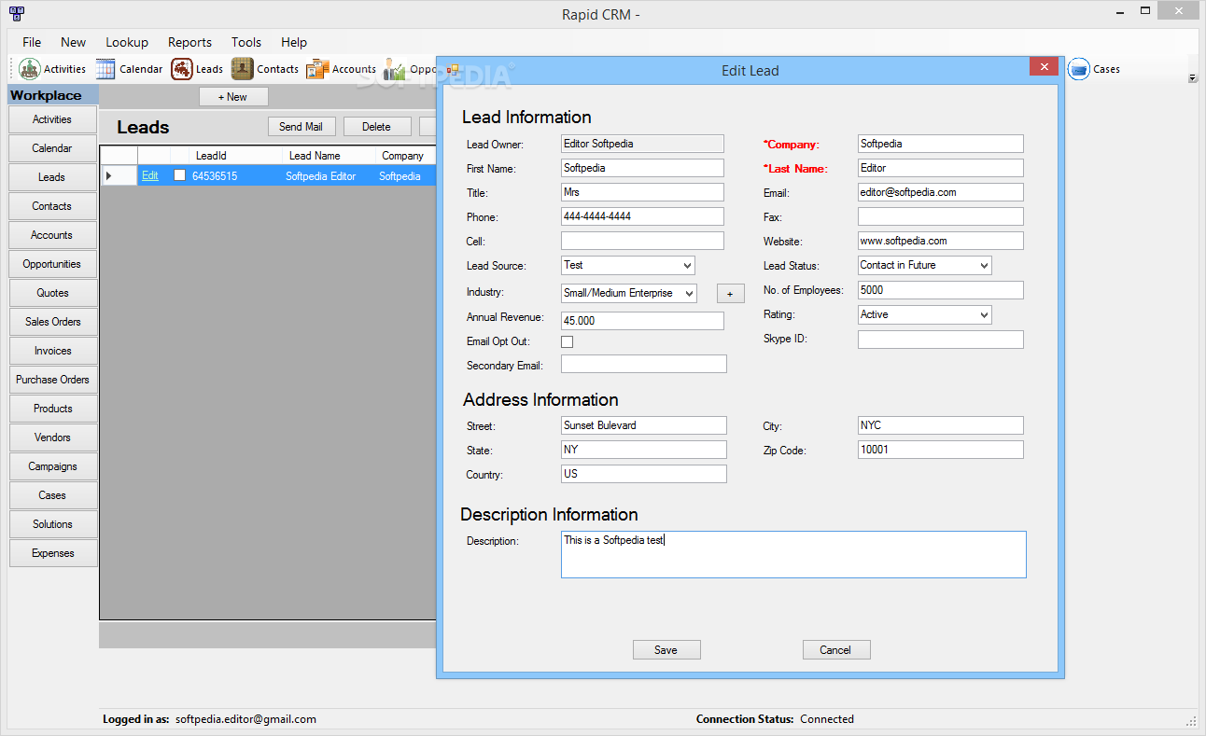Open the Leads toolbar icon
This screenshot has width=1206, height=736.
coord(198,69)
